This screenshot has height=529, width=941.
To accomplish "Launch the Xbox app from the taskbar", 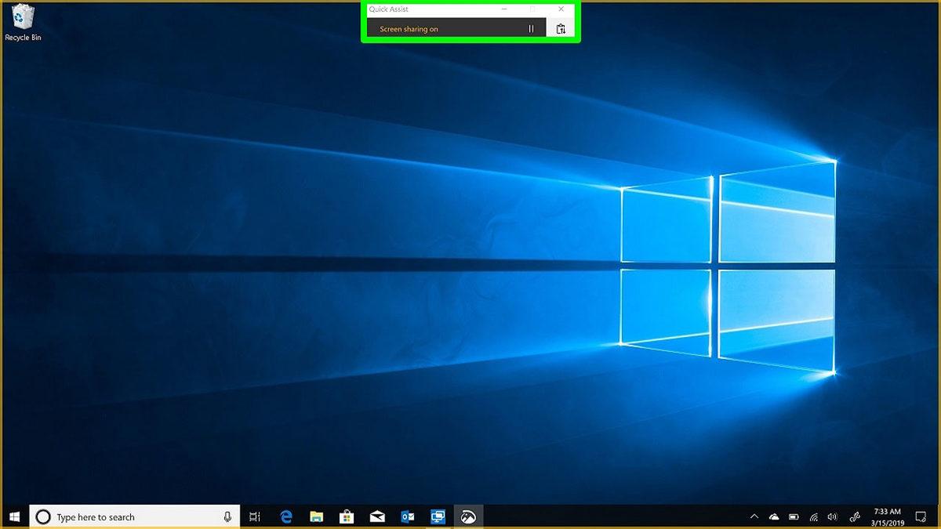I will click(x=467, y=516).
